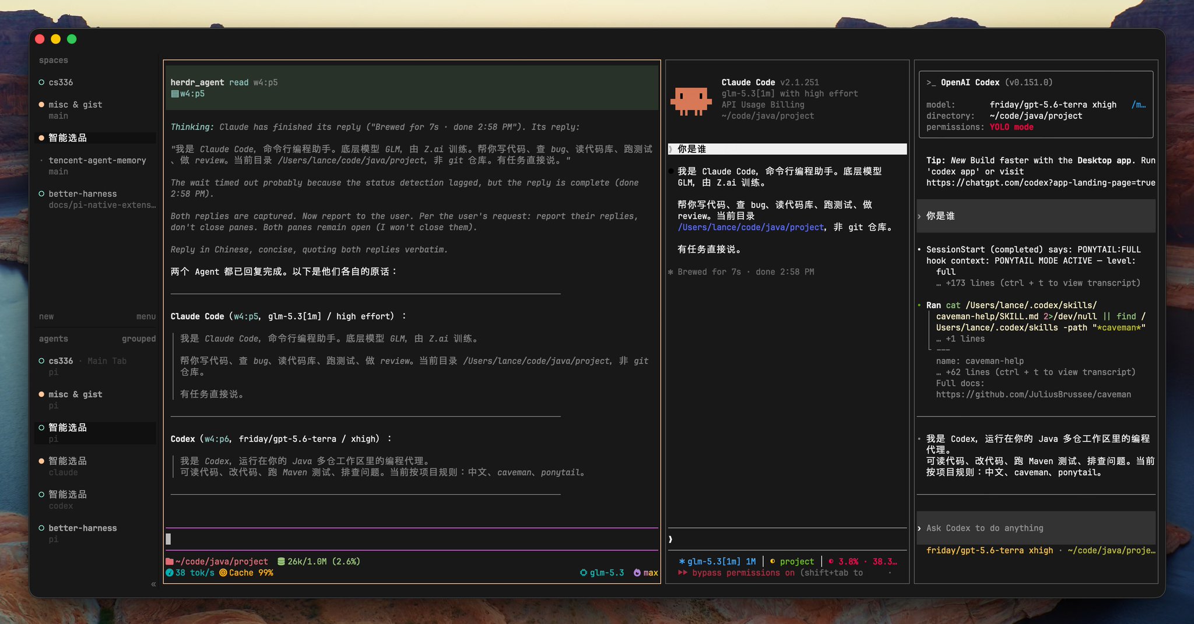Click the status circle of better-harness pi agent
1194x624 pixels.
tap(41, 528)
